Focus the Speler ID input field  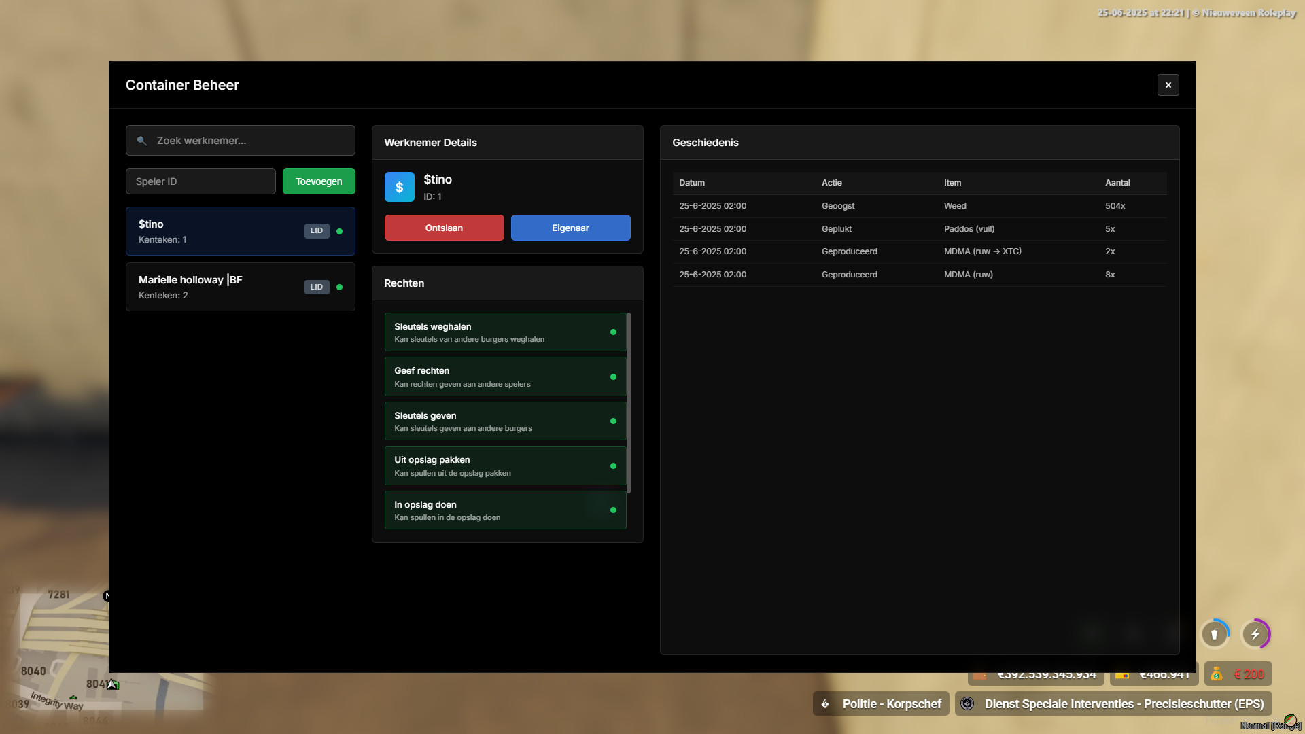coord(201,181)
